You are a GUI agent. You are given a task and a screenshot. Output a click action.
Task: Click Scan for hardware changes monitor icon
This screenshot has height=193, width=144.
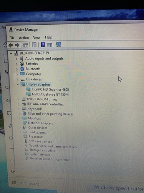tap(59, 45)
